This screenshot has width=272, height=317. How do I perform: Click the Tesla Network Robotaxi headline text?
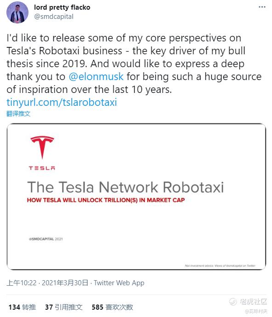pyautogui.click(x=125, y=187)
